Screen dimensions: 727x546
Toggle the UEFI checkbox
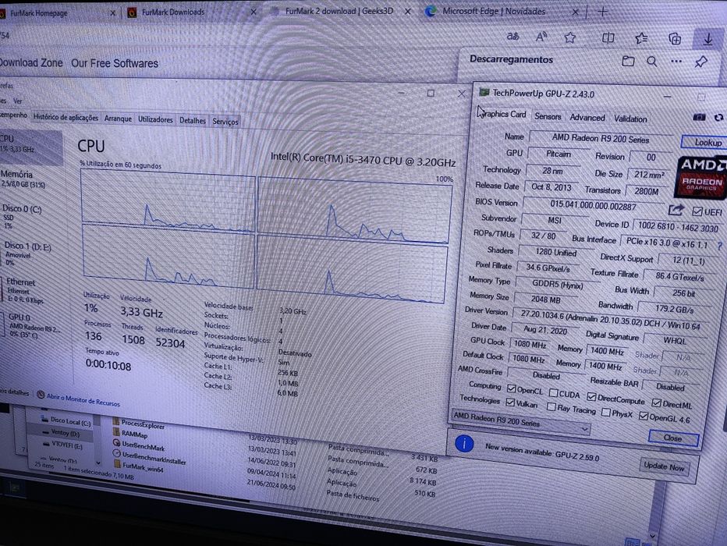[x=697, y=212]
